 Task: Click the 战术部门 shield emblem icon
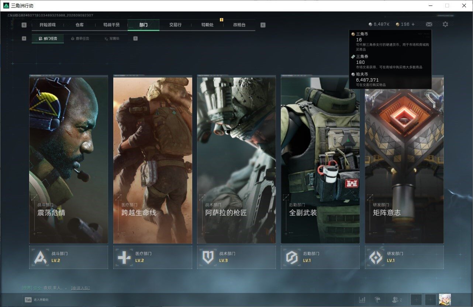pyautogui.click(x=208, y=257)
